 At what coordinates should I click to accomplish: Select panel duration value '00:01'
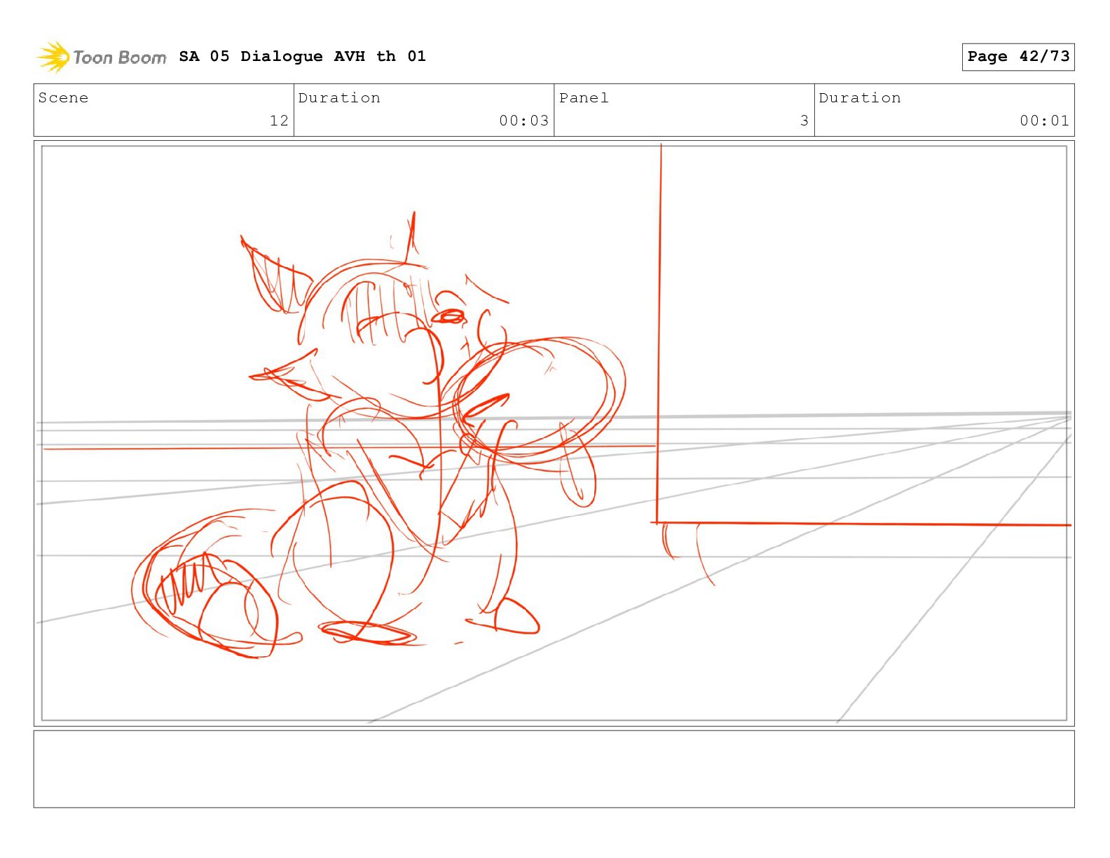[1044, 121]
